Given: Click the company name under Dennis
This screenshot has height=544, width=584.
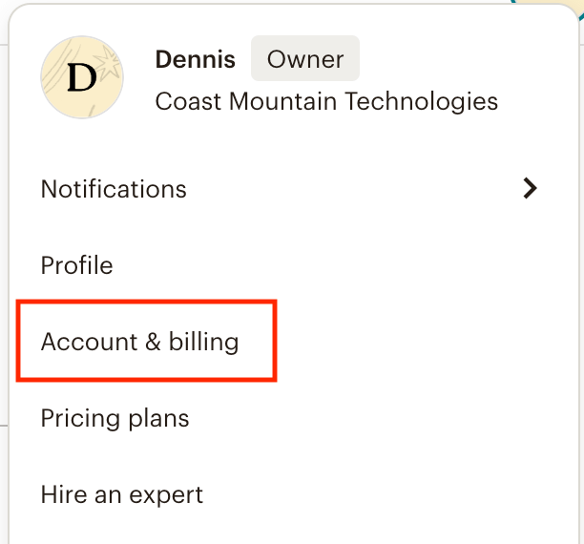Looking at the screenshot, I should pyautogui.click(x=326, y=101).
